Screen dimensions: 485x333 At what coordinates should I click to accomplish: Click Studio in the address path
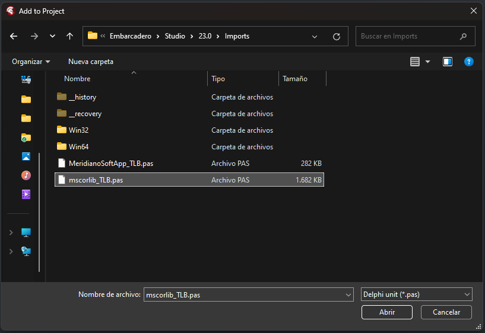tap(175, 36)
